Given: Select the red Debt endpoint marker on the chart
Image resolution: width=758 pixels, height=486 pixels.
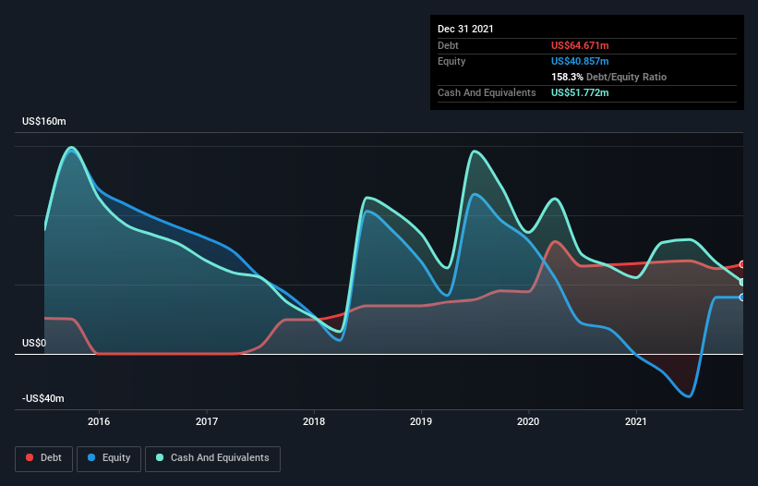Looking at the screenshot, I should point(742,264).
